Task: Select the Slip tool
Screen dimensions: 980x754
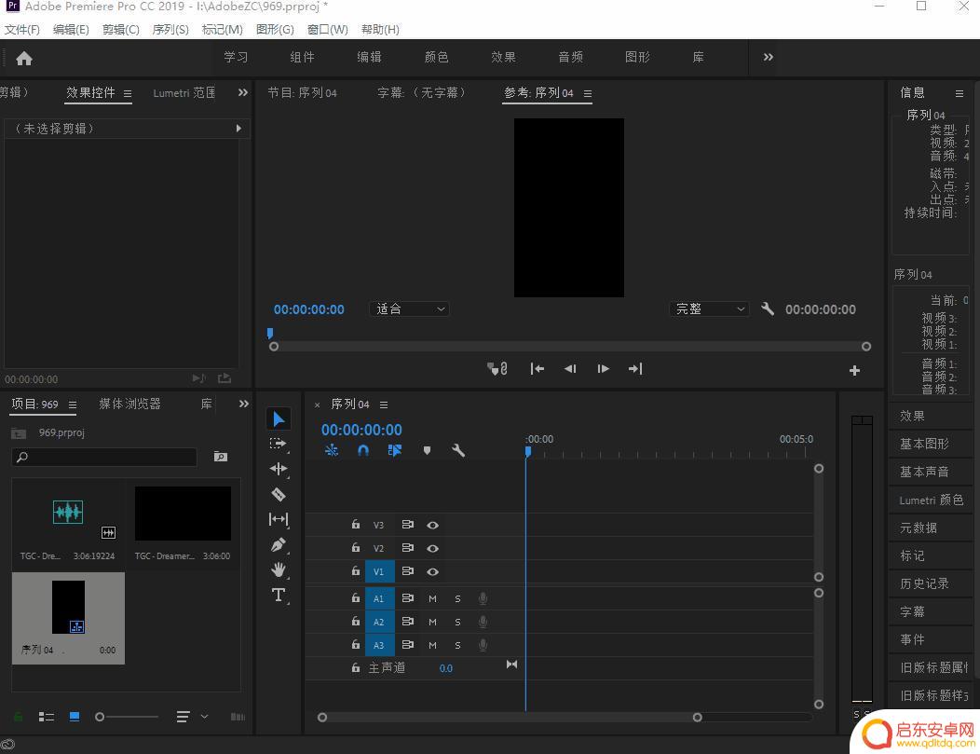Action: point(279,519)
